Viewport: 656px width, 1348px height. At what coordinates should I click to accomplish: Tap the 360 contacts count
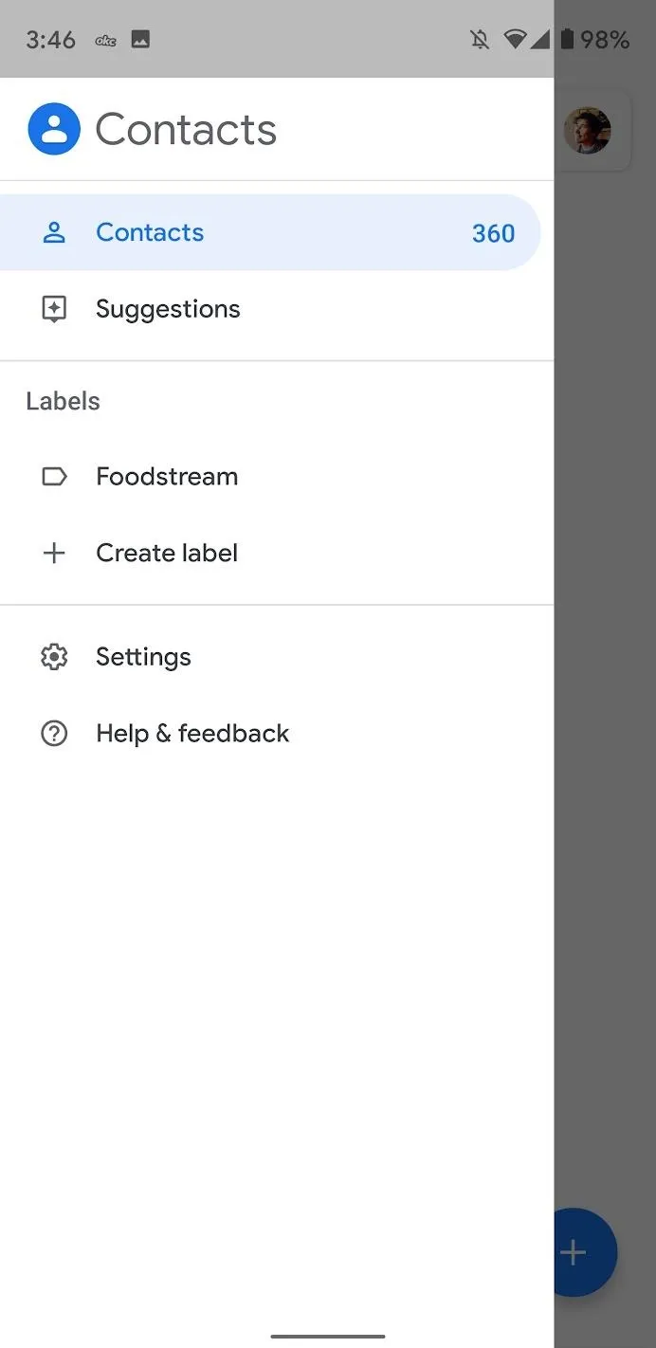click(x=493, y=233)
